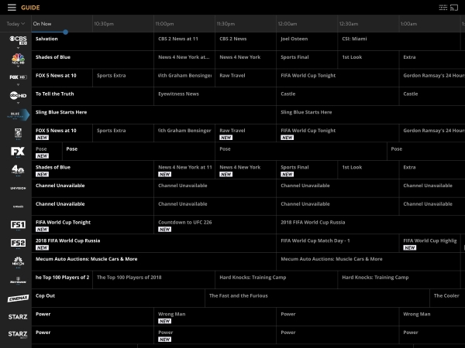465x348 pixels.
Task: Choose the FS1 channel logo
Action: click(x=17, y=224)
